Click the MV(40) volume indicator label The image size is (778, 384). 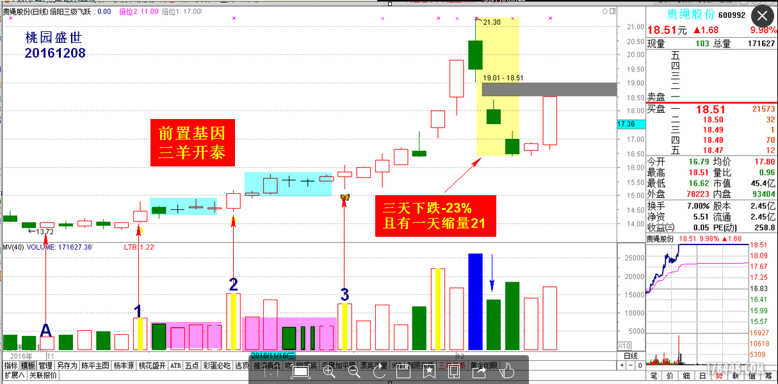click(13, 247)
